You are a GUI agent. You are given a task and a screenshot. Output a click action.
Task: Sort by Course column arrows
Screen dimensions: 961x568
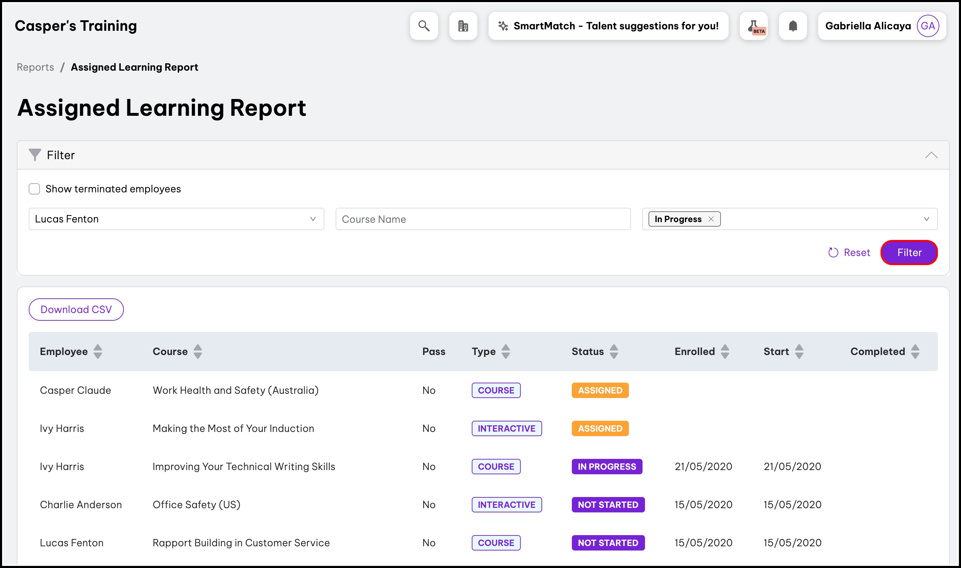(198, 352)
